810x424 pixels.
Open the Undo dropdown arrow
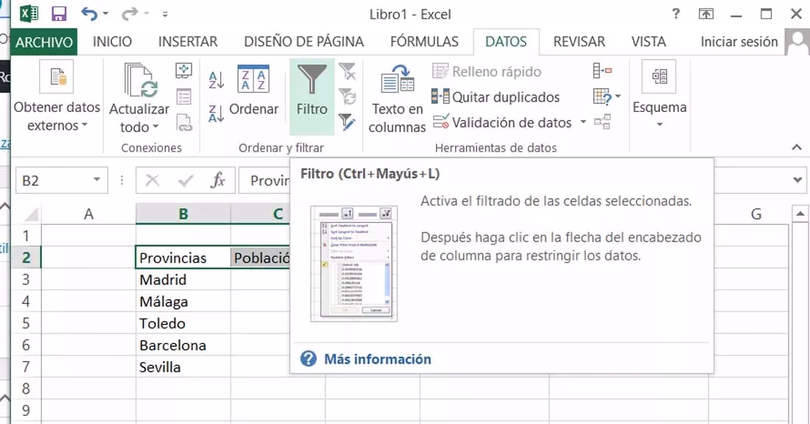[106, 13]
